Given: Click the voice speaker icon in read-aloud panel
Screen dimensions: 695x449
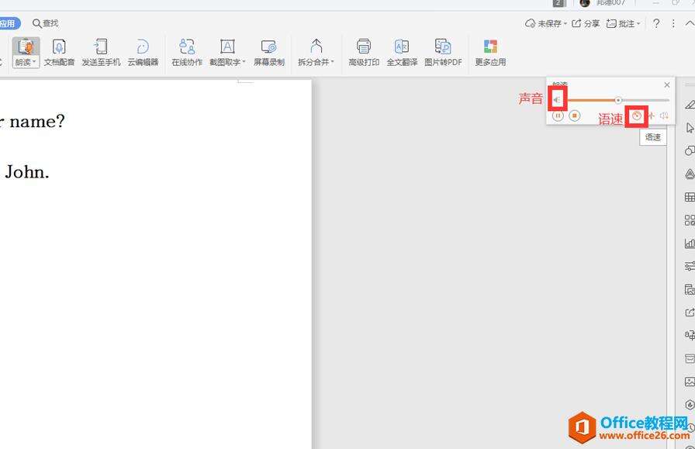Looking at the screenshot, I should [663, 116].
